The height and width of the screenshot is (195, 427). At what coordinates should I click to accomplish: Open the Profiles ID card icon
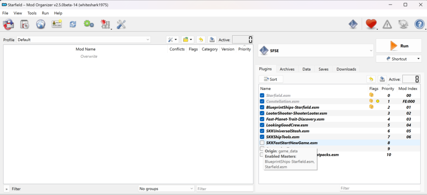57,25
